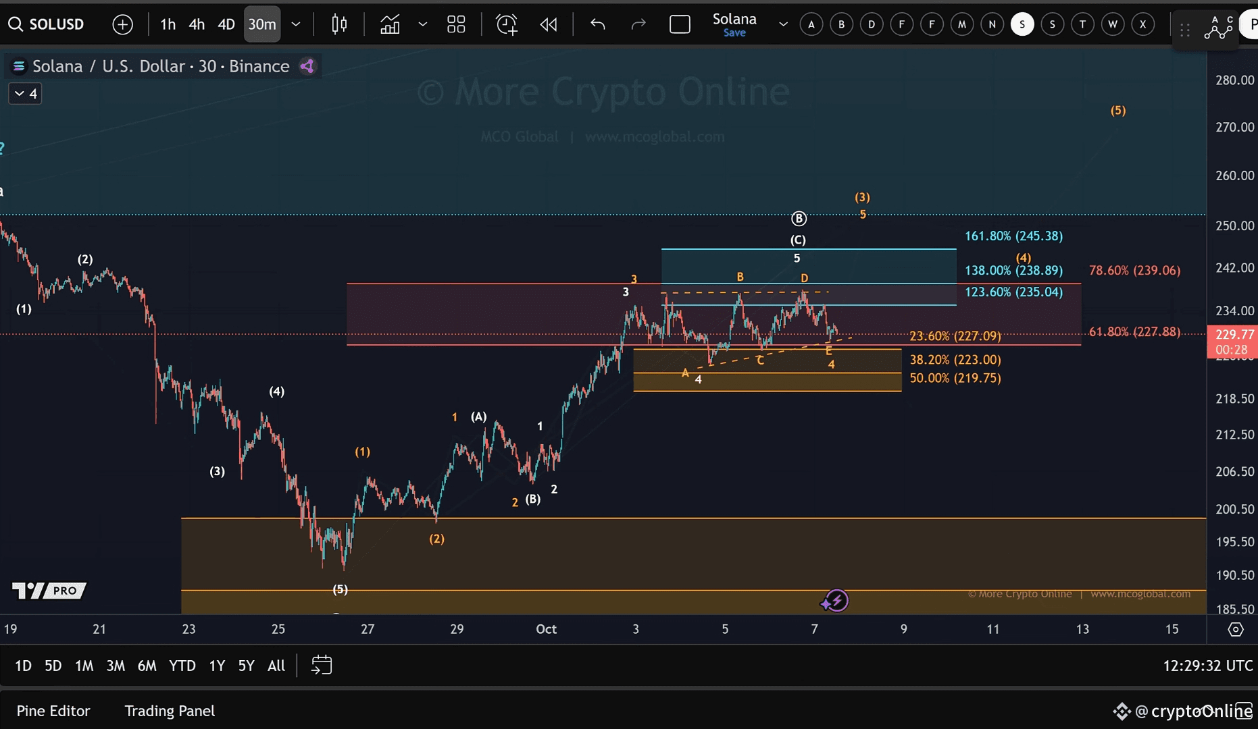
Task: Open the Pine Editor tab
Action: point(53,711)
